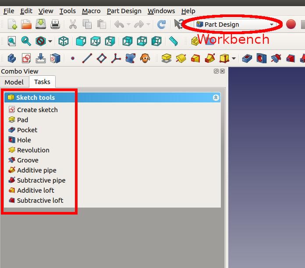
Task: Start macro recording with the red circle
Action: click(x=291, y=24)
